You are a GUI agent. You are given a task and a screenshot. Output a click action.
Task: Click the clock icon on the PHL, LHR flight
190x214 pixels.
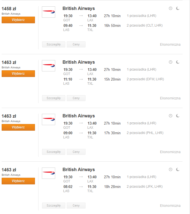coord(170,116)
